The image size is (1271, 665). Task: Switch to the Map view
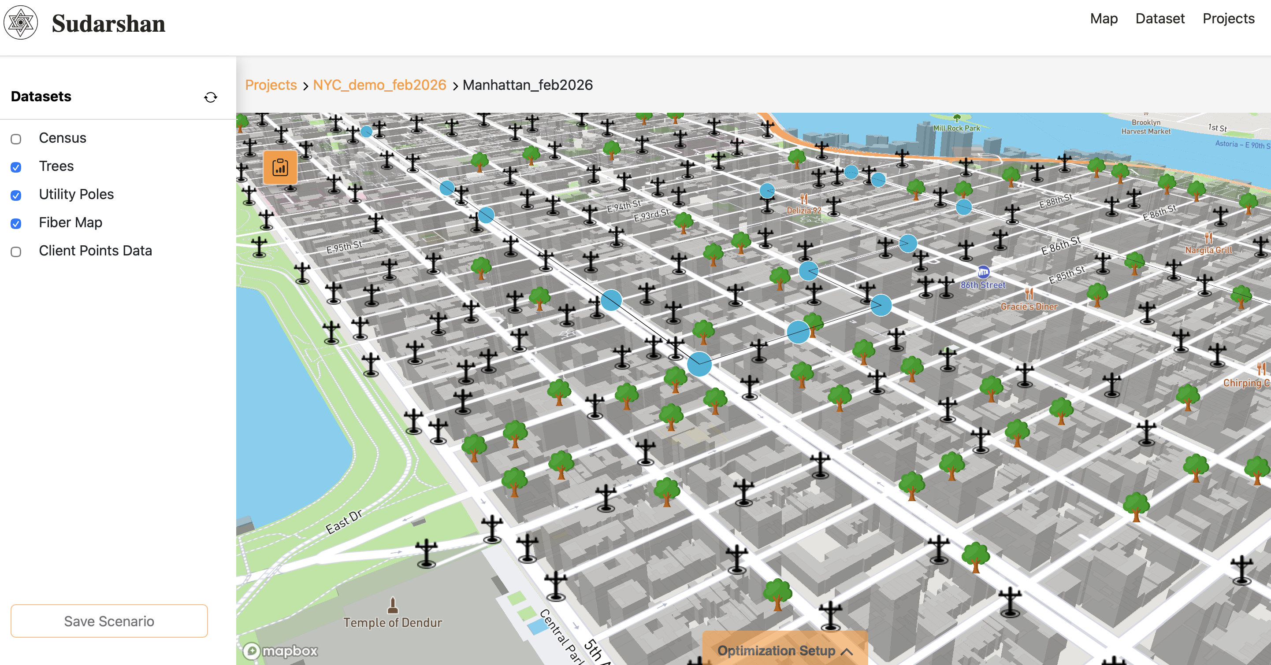1104,19
